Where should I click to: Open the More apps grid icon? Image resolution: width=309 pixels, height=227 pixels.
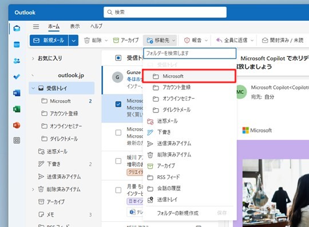pos(17,140)
